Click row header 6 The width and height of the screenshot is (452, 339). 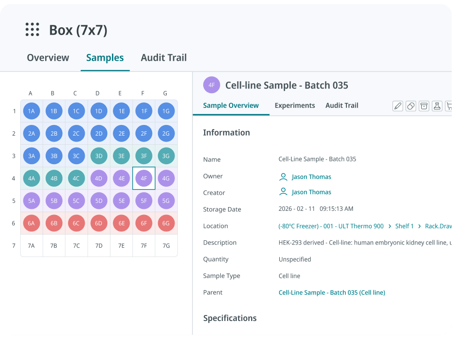[13, 223]
